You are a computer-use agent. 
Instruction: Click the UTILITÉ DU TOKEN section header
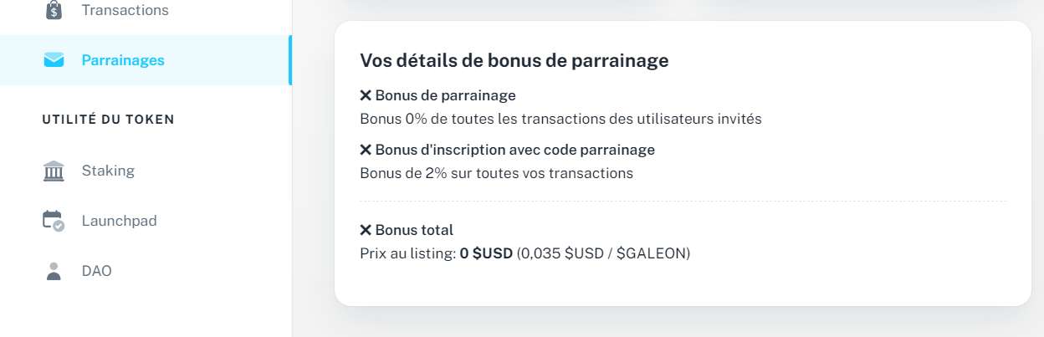click(108, 120)
